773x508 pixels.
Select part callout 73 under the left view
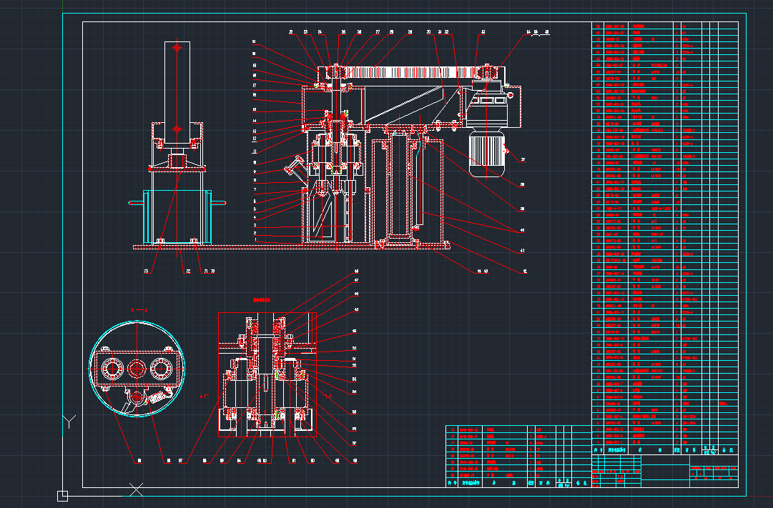pos(146,272)
